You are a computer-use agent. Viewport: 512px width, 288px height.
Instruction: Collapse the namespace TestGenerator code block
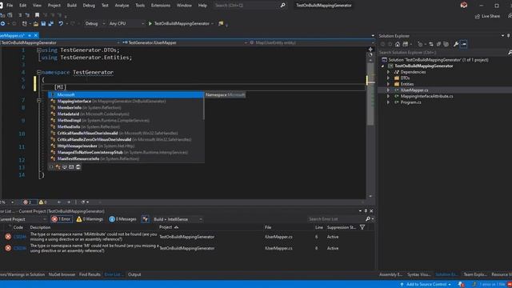39,72
